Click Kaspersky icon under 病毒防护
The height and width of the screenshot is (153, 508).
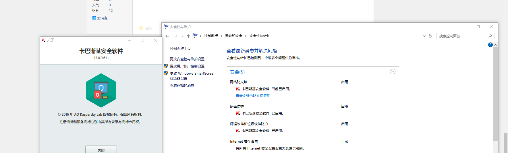click(238, 113)
